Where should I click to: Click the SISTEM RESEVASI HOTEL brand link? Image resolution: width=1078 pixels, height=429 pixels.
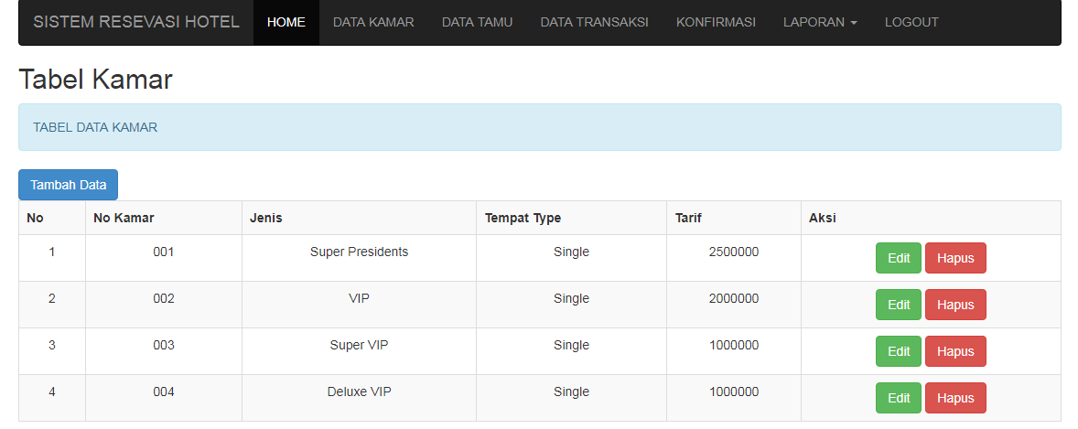tap(136, 22)
